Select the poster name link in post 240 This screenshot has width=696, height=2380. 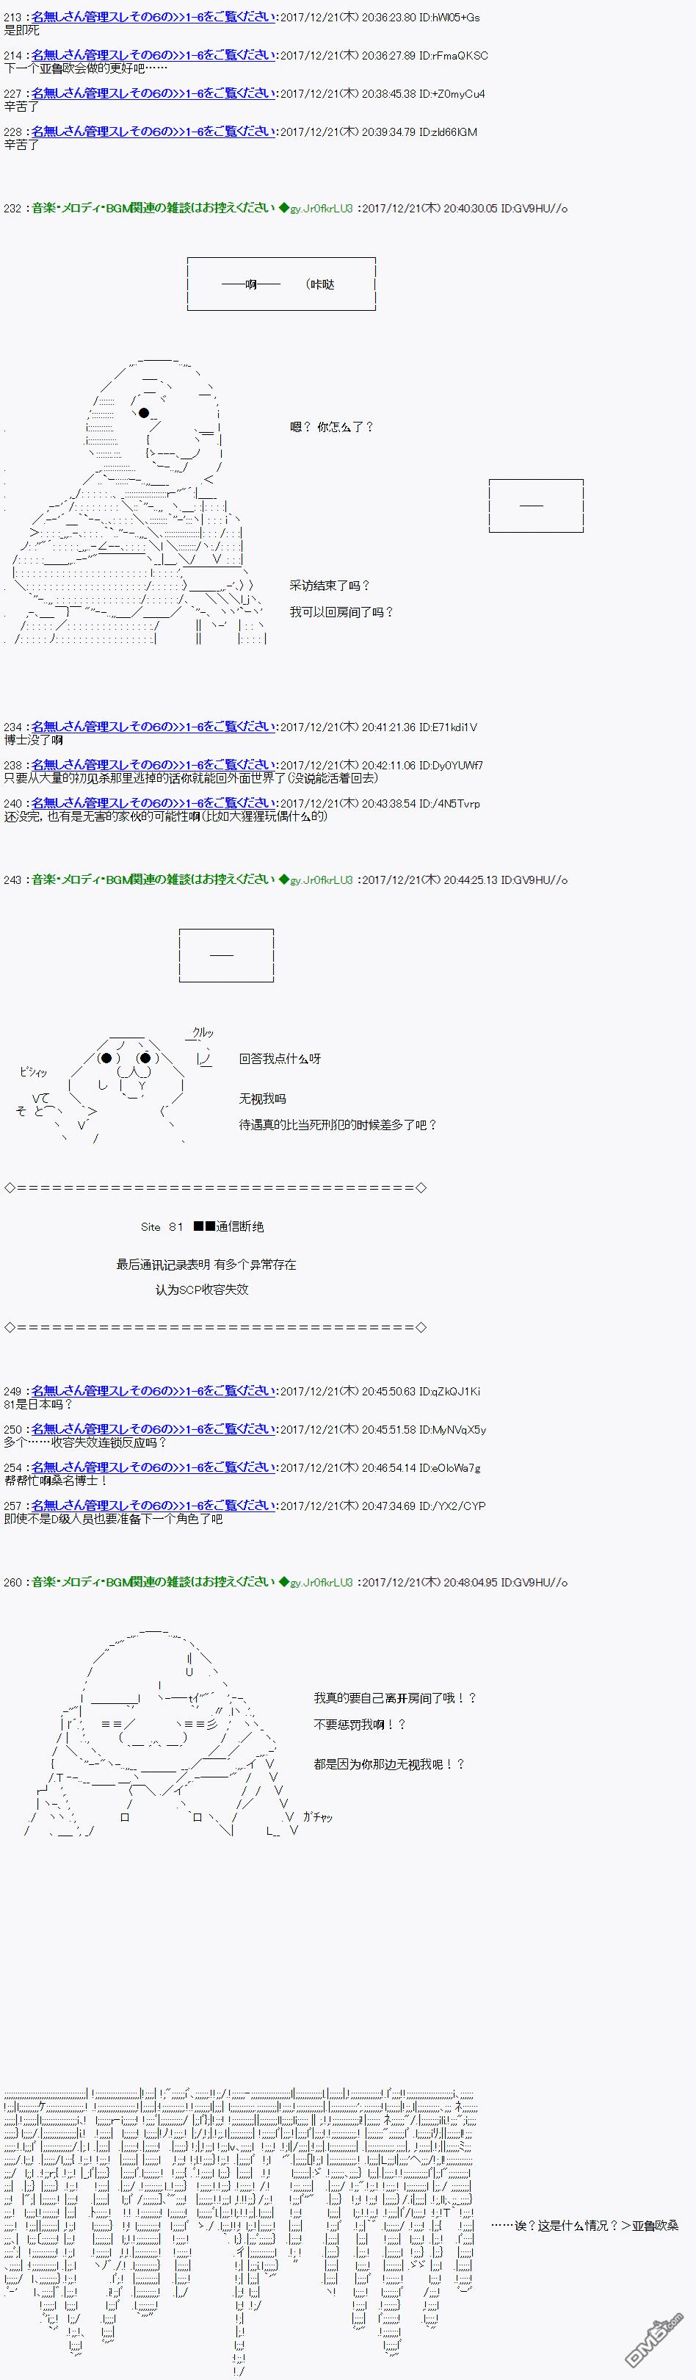coord(153,803)
